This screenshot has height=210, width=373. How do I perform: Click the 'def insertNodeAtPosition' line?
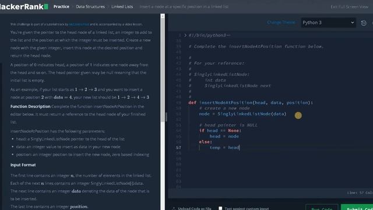[251, 103]
